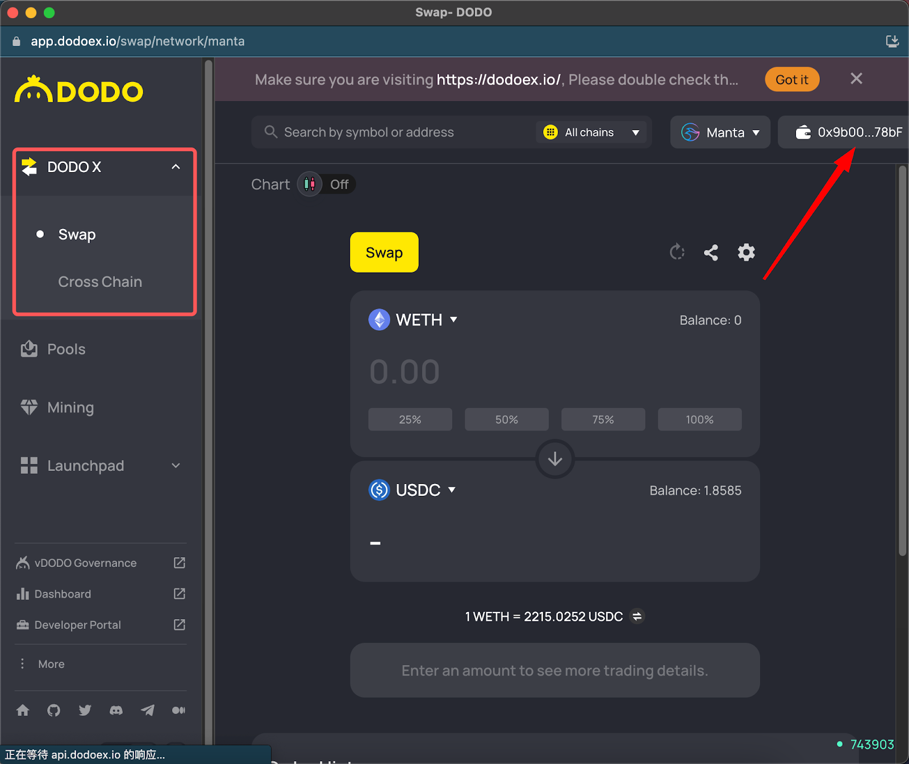Click the Balance: 1.8585 text
Screen dimensions: 909x764
[x=695, y=490]
